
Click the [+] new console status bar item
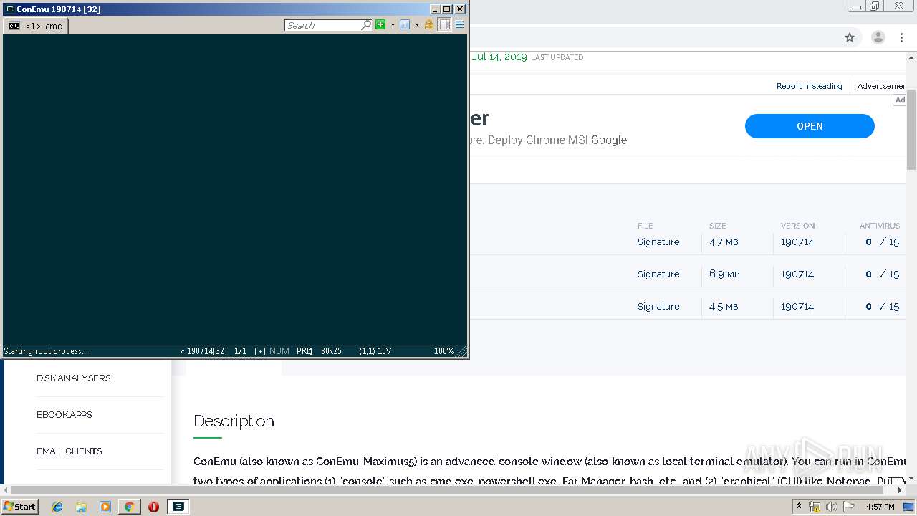259,351
